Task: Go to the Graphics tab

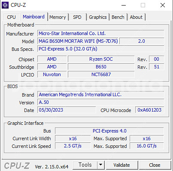Action: point(98,17)
